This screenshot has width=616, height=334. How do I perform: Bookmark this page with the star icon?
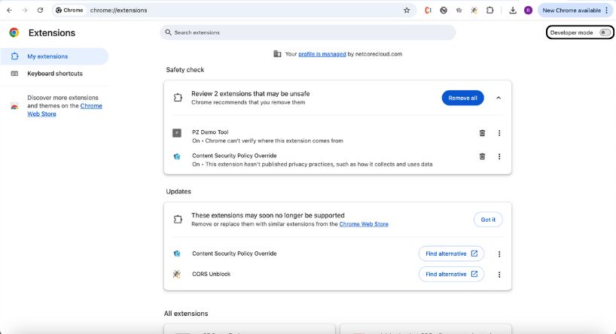tap(407, 11)
